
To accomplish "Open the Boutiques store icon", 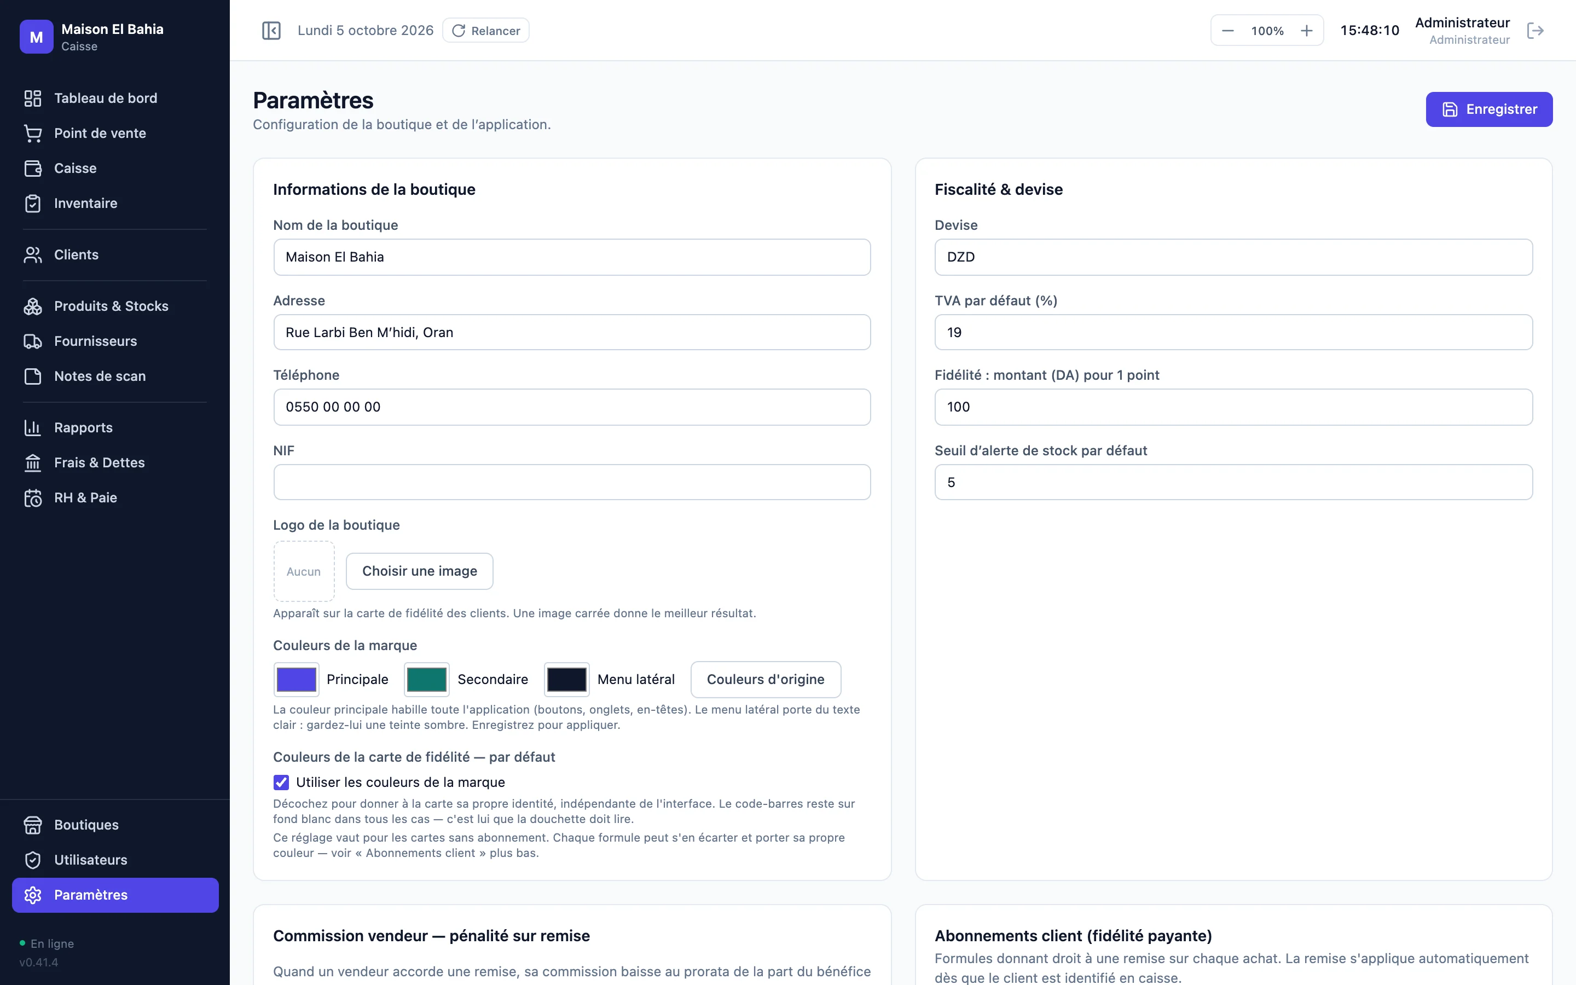I will (x=33, y=825).
